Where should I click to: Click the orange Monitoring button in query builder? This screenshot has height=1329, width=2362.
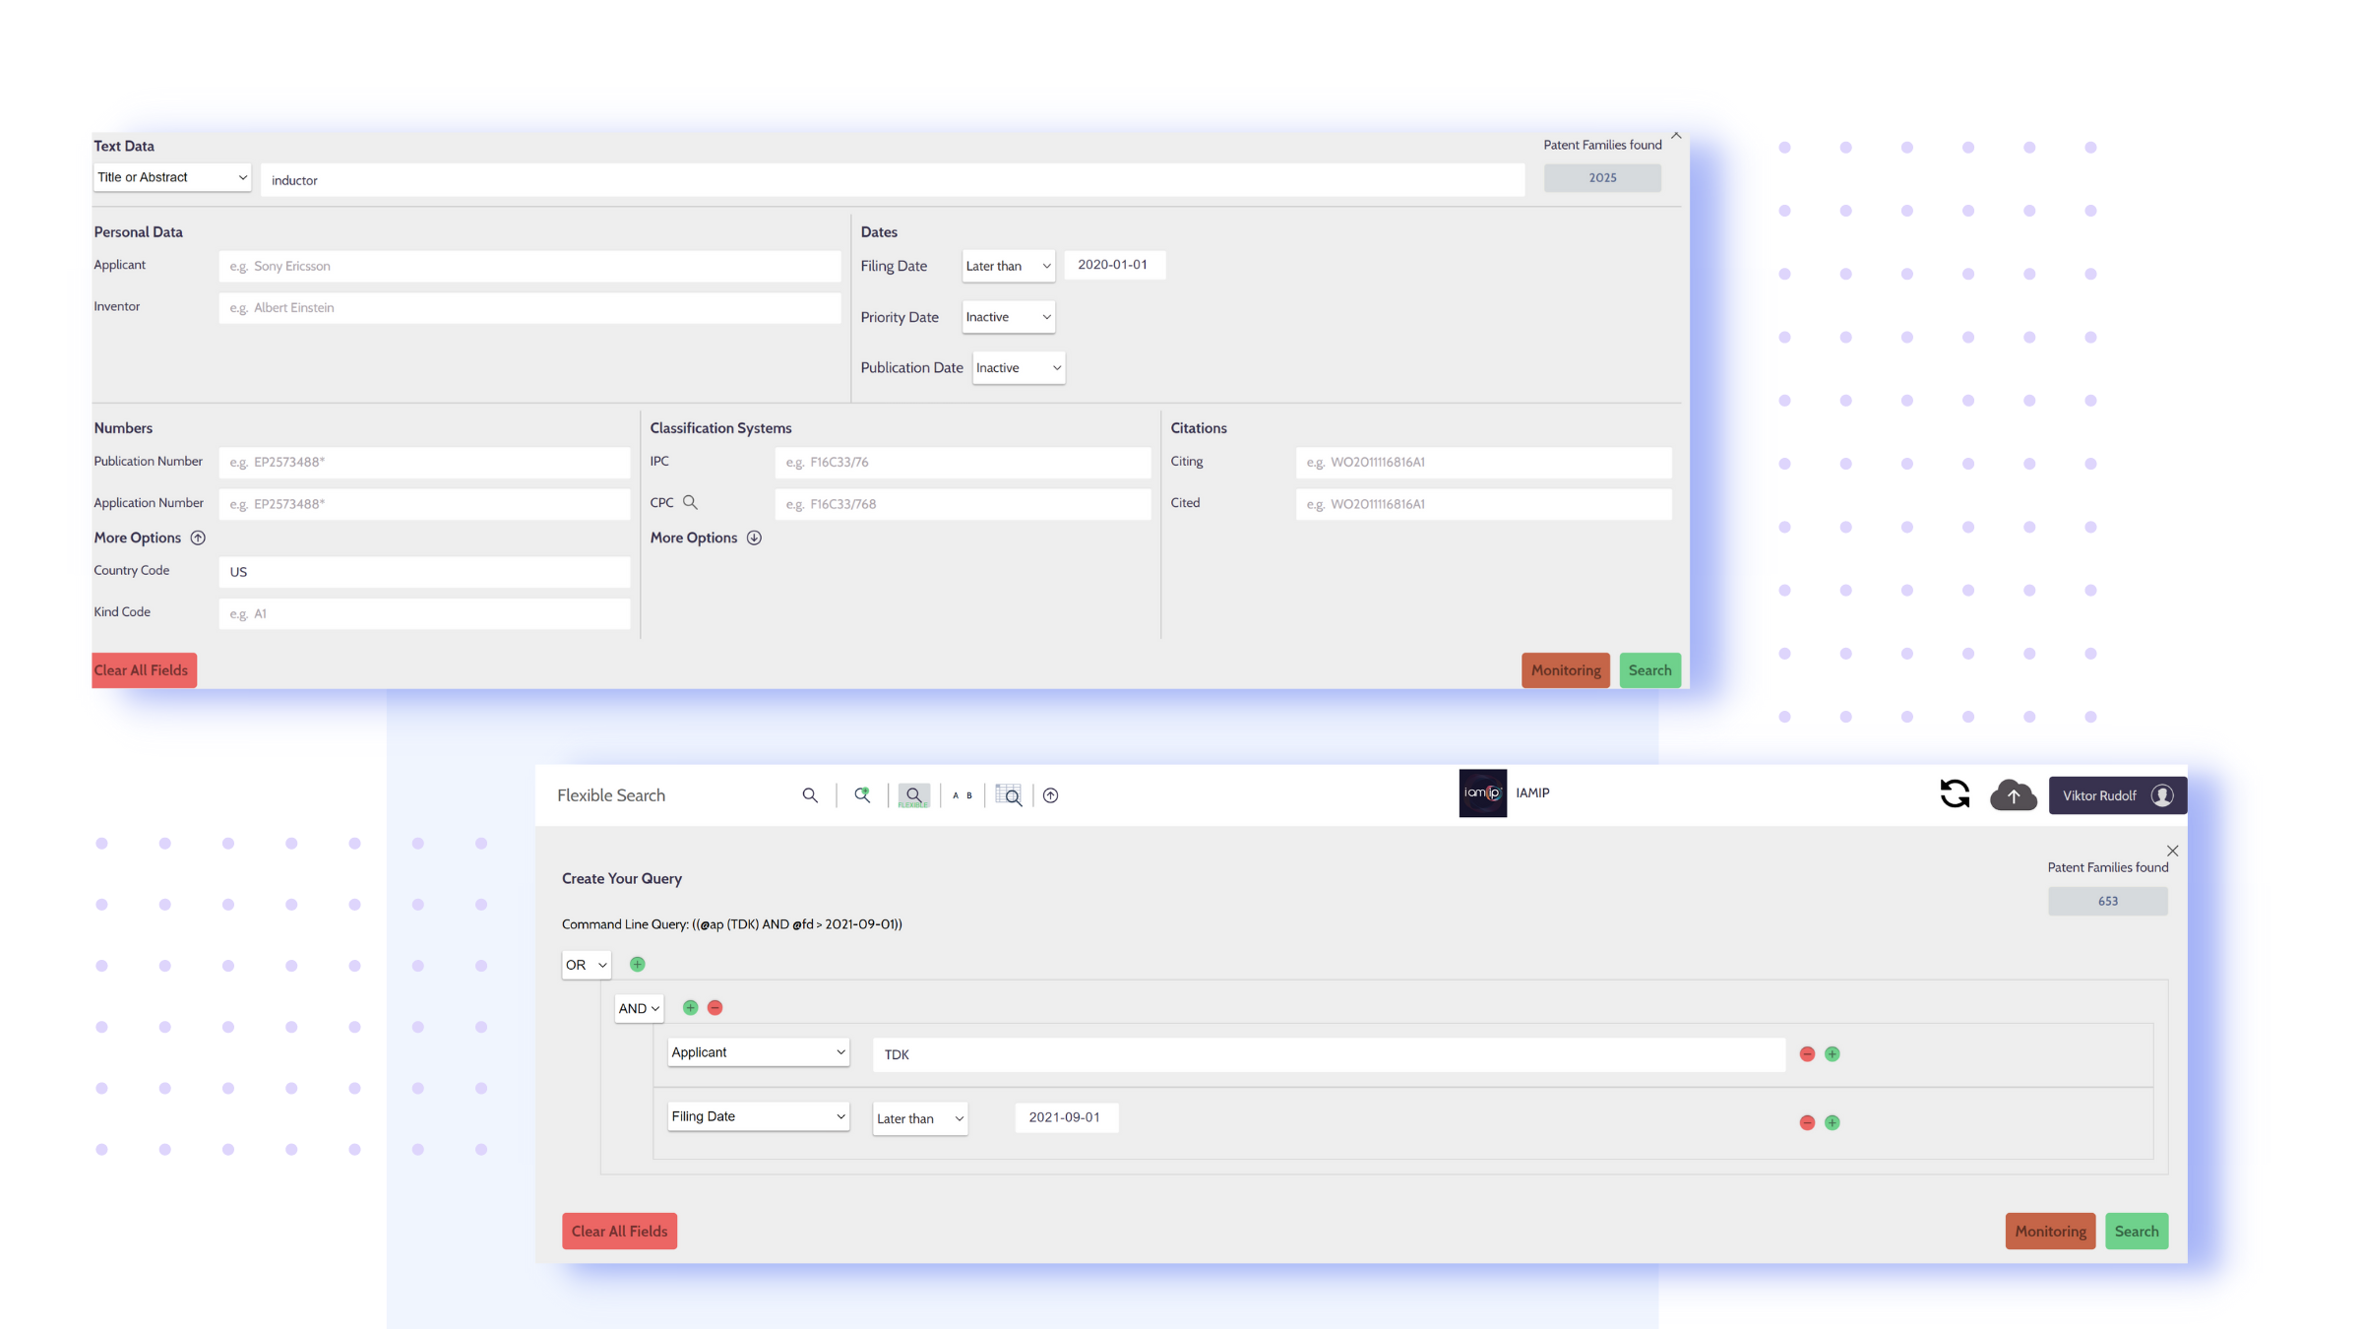coord(2050,1232)
